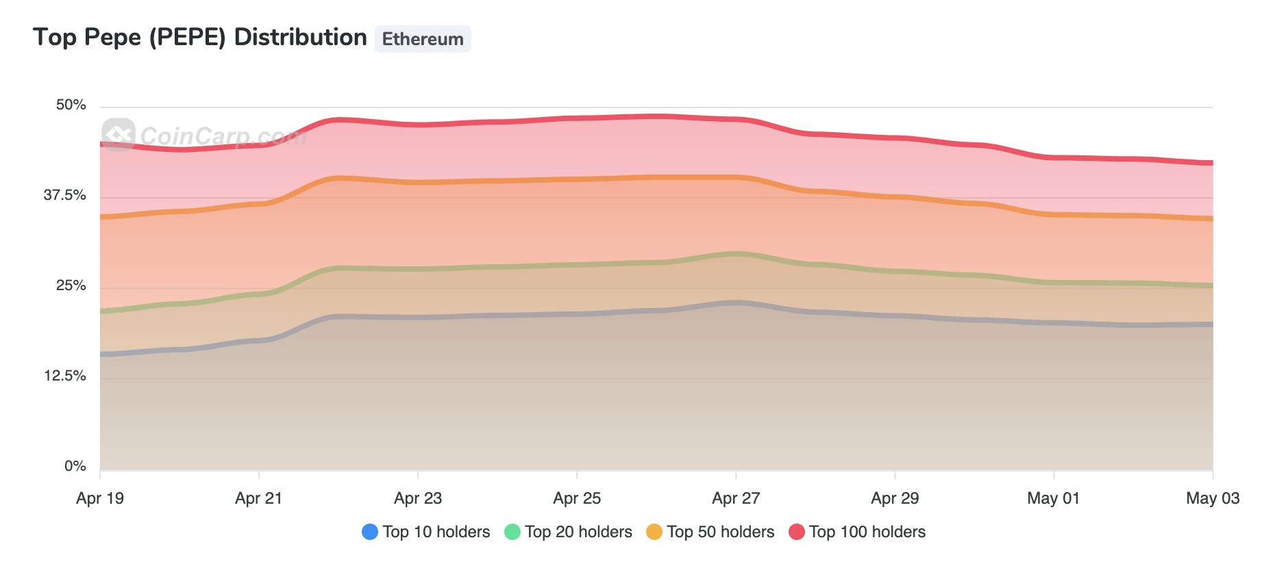1262x579 pixels.
Task: Toggle the Top 50 holders series label
Action: click(720, 532)
